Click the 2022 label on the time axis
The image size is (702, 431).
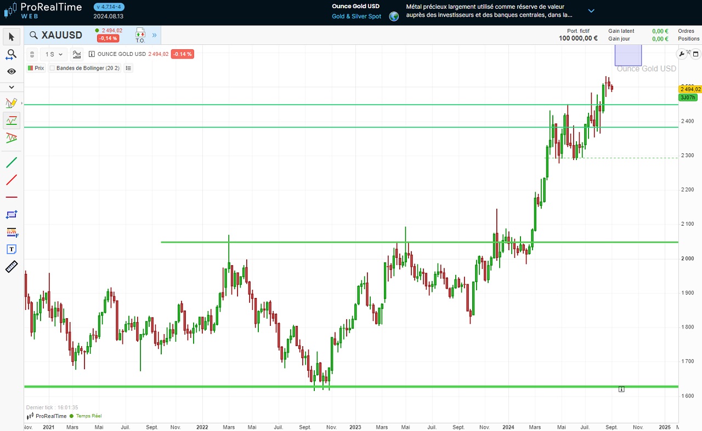pos(202,427)
